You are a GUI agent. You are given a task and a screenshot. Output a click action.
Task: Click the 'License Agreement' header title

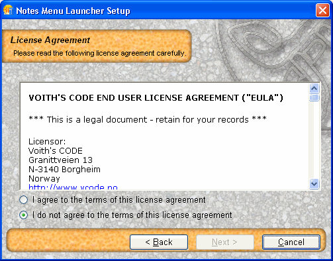click(50, 40)
